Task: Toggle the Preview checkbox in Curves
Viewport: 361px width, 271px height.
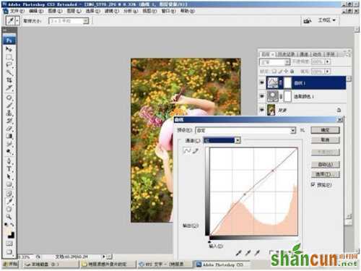Action: tap(313, 185)
